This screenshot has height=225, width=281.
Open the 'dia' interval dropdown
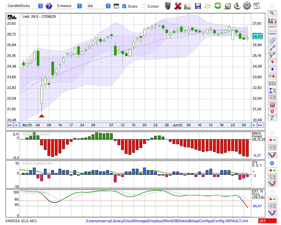(x=98, y=6)
